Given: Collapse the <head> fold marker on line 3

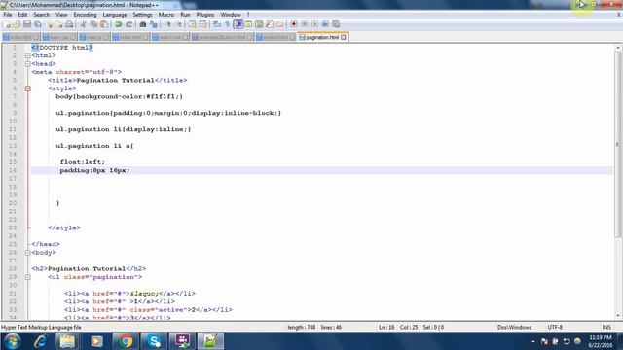Looking at the screenshot, I should [28, 64].
